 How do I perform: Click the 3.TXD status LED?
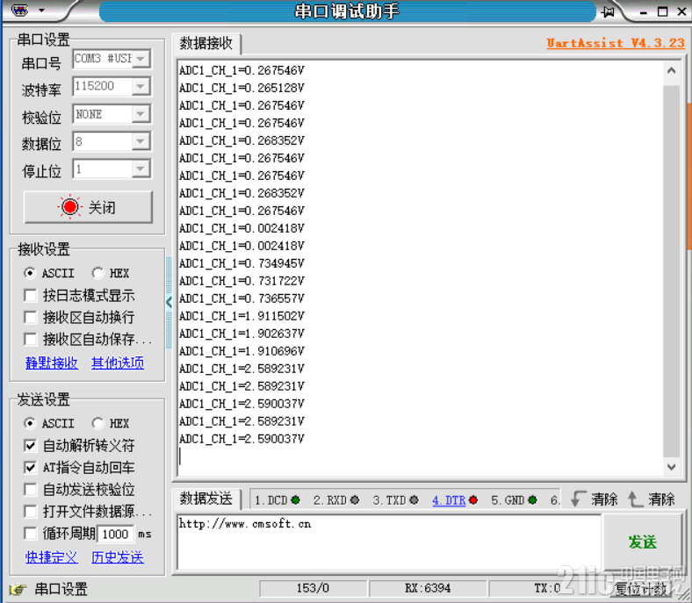(x=414, y=499)
